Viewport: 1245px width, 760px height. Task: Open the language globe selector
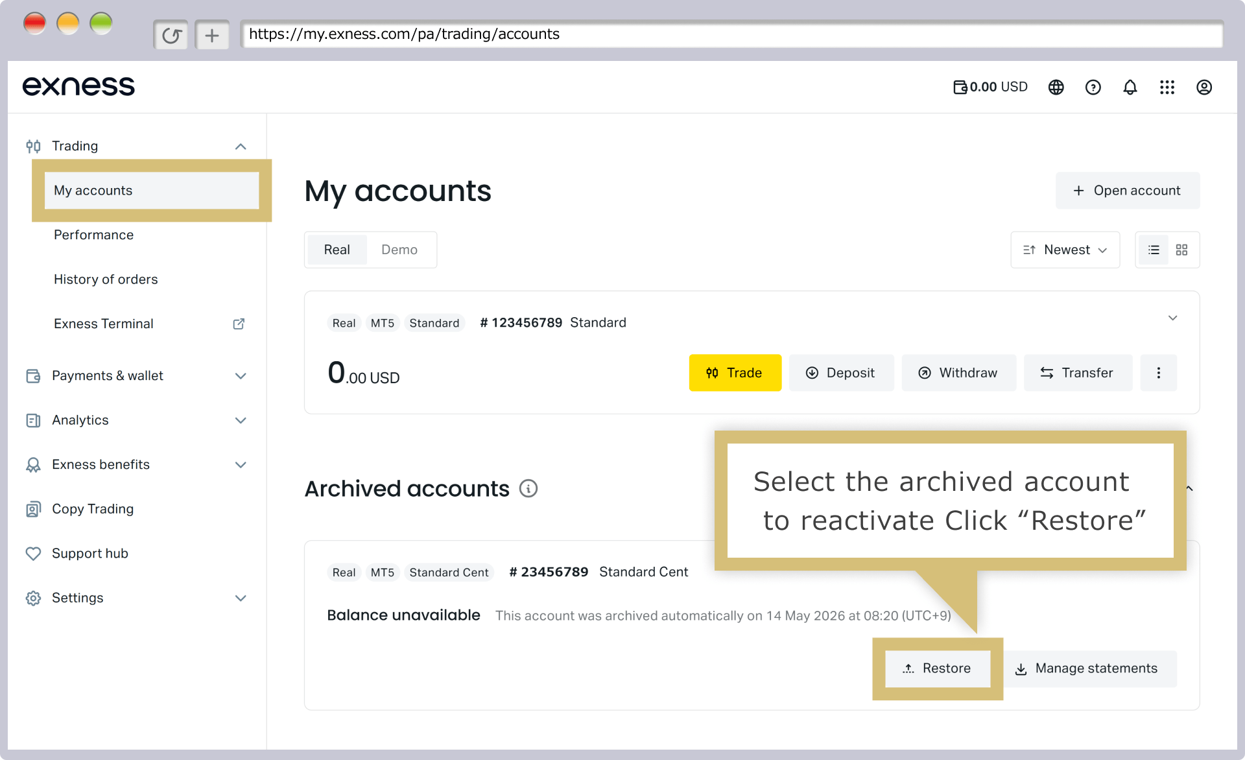click(x=1056, y=87)
